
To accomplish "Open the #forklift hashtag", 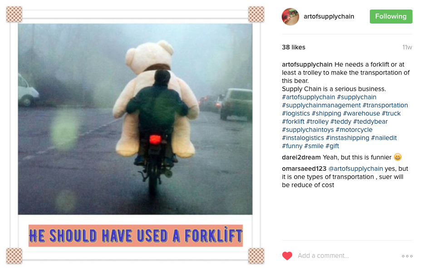I will pyautogui.click(x=293, y=121).
